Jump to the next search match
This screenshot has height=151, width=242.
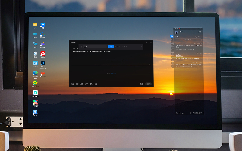[125, 47]
